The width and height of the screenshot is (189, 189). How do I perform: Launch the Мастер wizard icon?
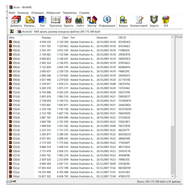pyautogui.click(x=92, y=20)
